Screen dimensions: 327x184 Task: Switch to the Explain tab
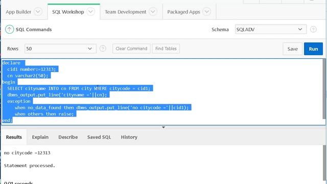point(40,137)
